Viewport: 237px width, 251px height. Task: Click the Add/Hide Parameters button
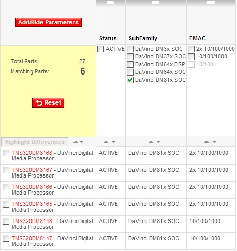click(48, 22)
